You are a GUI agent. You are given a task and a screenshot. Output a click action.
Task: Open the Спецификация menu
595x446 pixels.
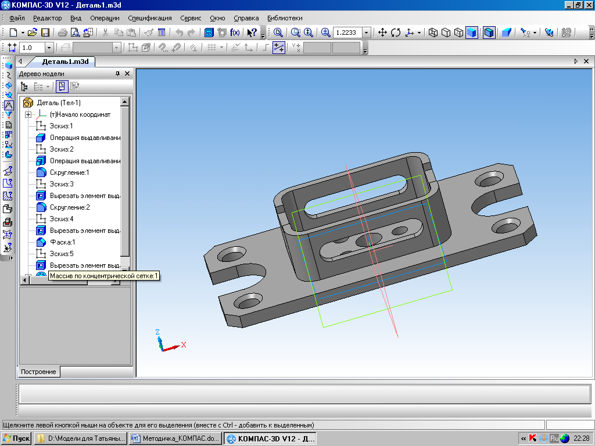(150, 18)
